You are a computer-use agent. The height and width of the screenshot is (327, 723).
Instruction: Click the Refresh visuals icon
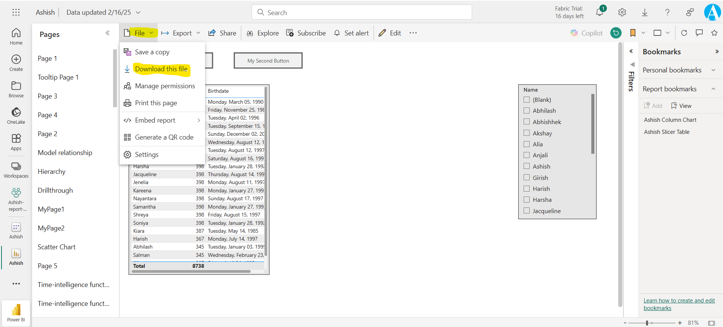(x=684, y=33)
